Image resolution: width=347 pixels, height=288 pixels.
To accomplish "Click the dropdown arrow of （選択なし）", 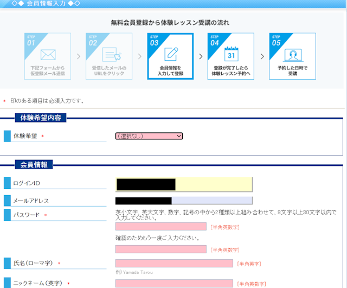I will (x=179, y=136).
